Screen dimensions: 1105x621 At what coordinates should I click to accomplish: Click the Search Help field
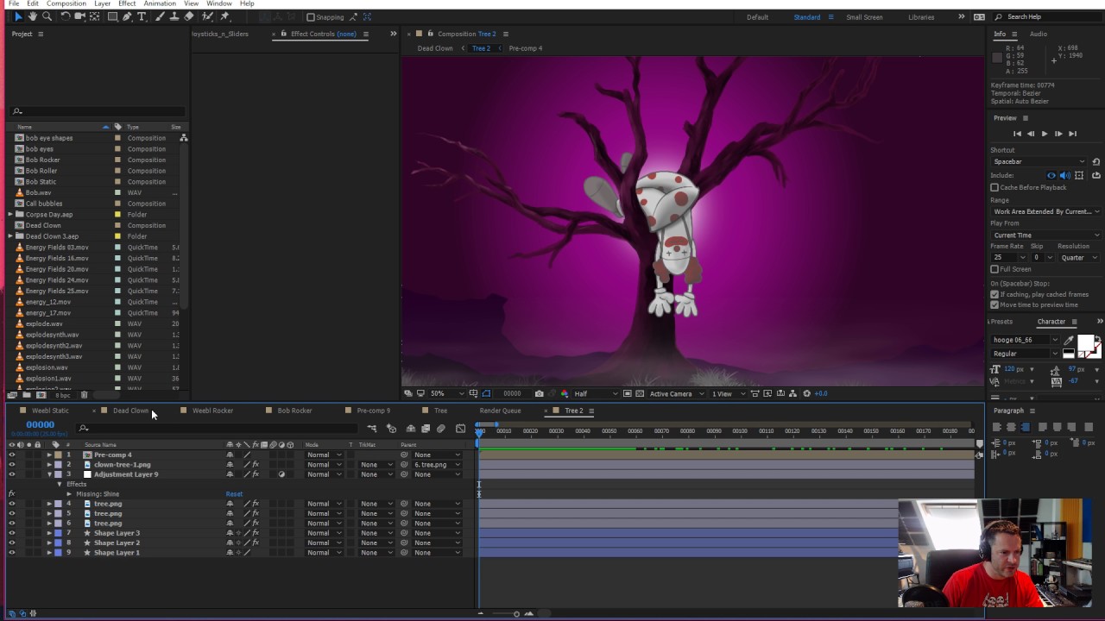[1047, 17]
